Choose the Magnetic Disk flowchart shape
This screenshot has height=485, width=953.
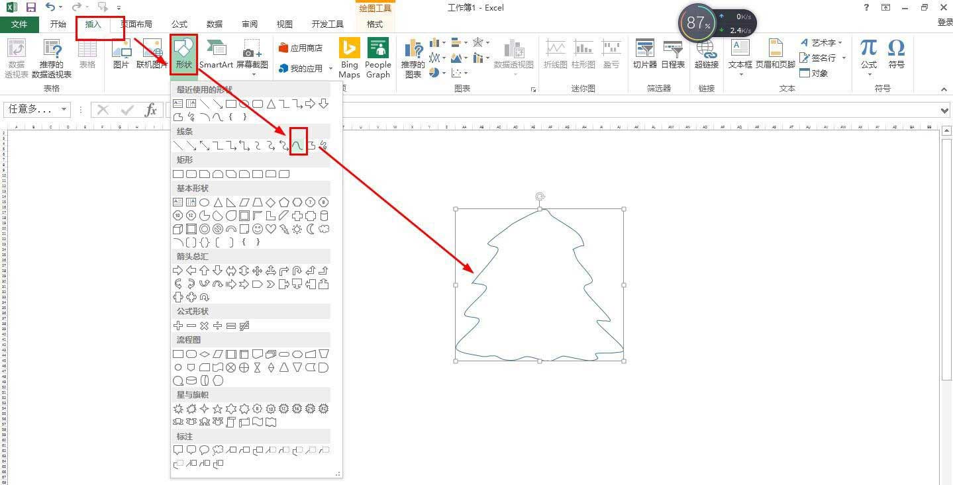pyautogui.click(x=191, y=380)
